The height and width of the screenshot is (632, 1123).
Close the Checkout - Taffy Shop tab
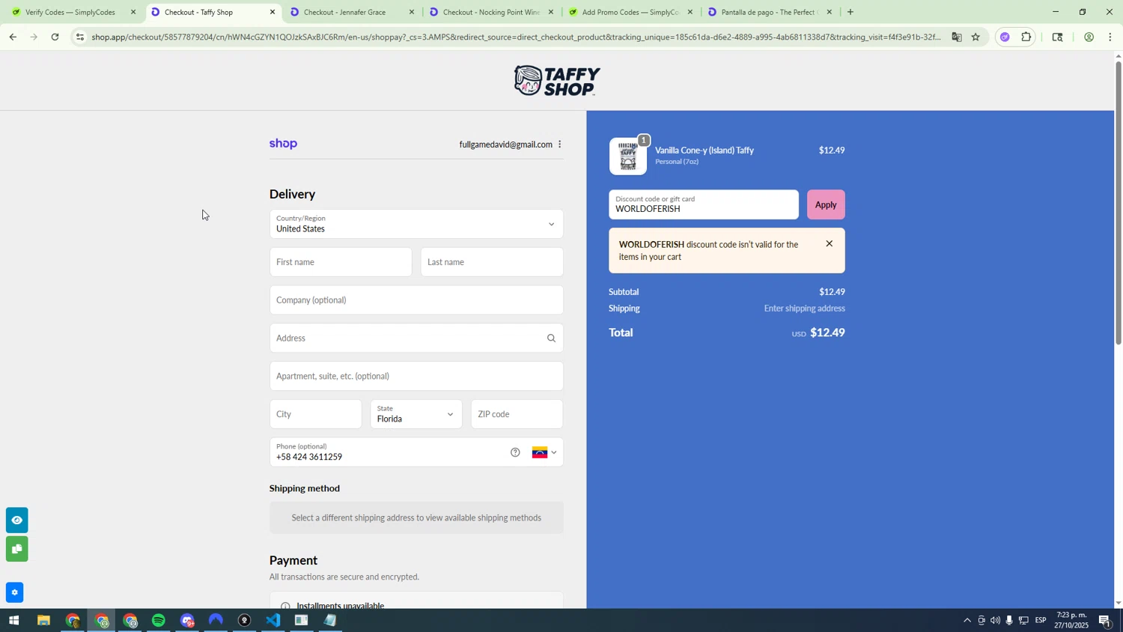click(x=273, y=12)
